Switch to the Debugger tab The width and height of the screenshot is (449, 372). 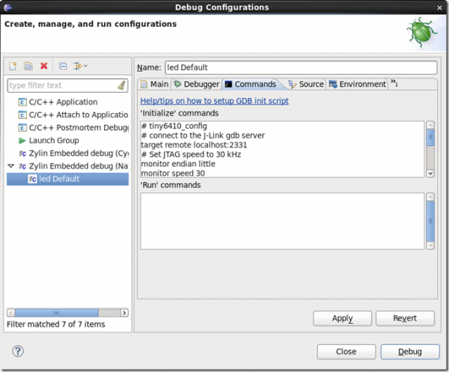point(196,85)
